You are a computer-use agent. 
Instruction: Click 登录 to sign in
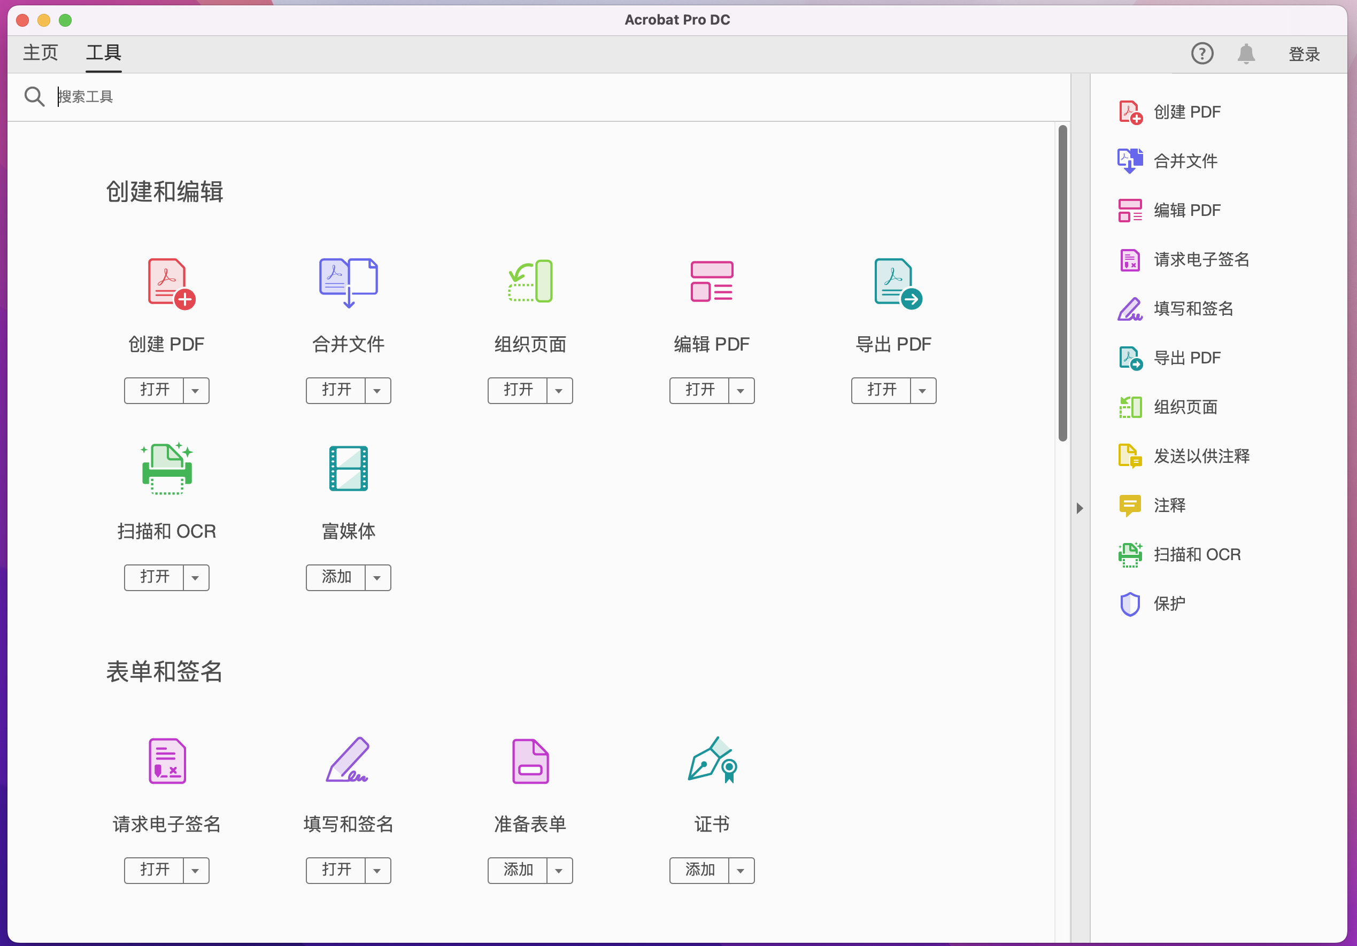point(1303,54)
